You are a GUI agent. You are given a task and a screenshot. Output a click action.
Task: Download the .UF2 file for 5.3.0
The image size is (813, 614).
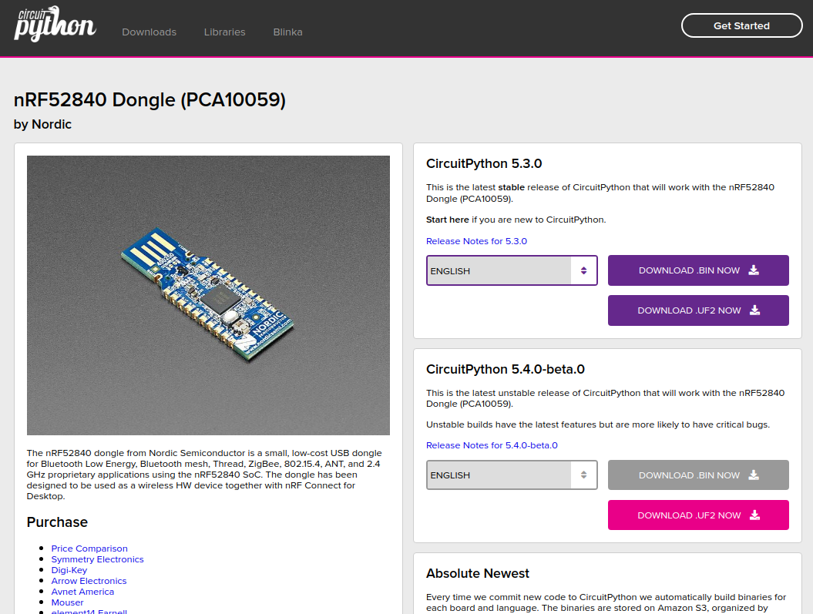[x=698, y=310]
